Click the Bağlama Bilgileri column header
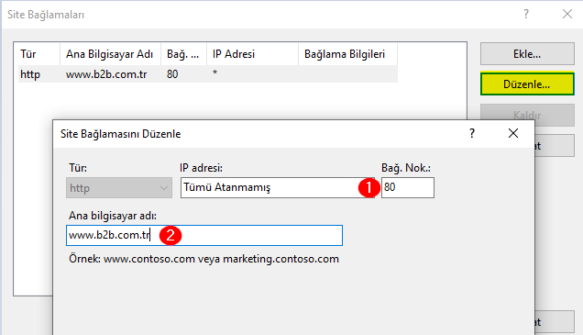The image size is (583, 335). 347,54
